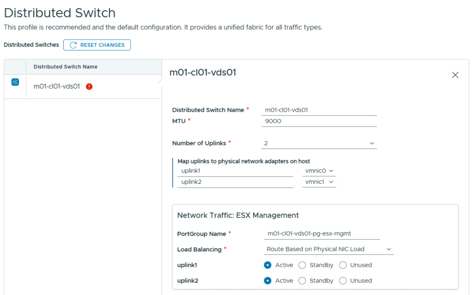Collapse panel using double-chevron icon
This screenshot has height=295, width=472.
point(15,82)
